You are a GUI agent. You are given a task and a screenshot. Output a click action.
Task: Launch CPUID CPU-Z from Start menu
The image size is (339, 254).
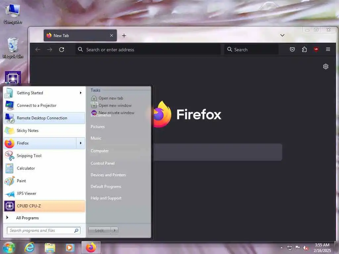tap(44, 206)
